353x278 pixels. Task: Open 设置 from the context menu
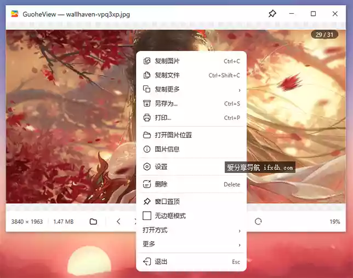coord(191,167)
